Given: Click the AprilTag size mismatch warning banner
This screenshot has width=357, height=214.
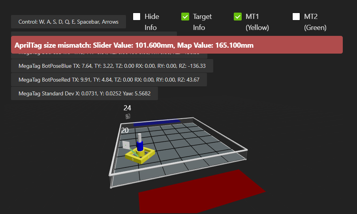Looking at the screenshot, I should (177, 45).
